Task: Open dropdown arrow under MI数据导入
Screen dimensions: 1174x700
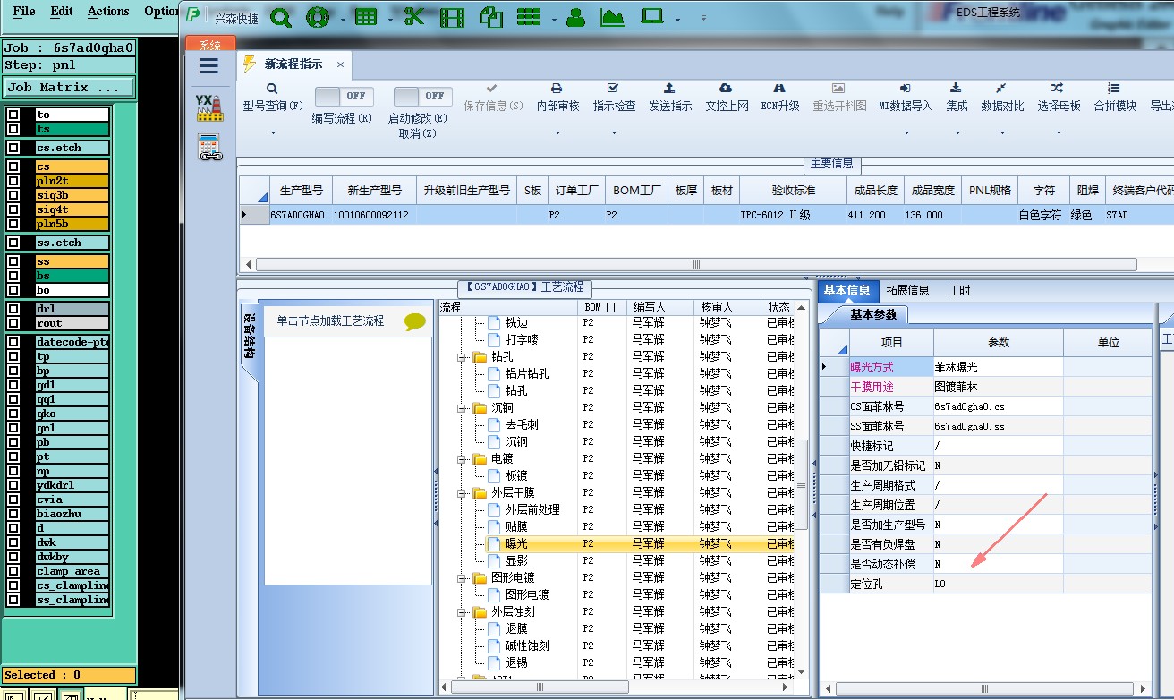Action: [x=906, y=133]
